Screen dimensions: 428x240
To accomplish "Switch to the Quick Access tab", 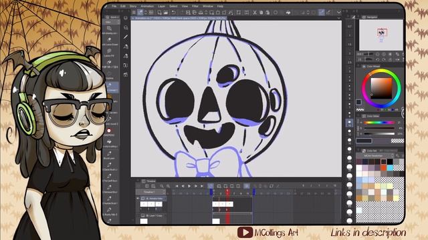I will [x=112, y=17].
